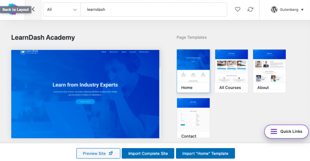Screen dimensions: 310x161
Task: Click My Account link in preview nav
Action: click(x=144, y=52)
